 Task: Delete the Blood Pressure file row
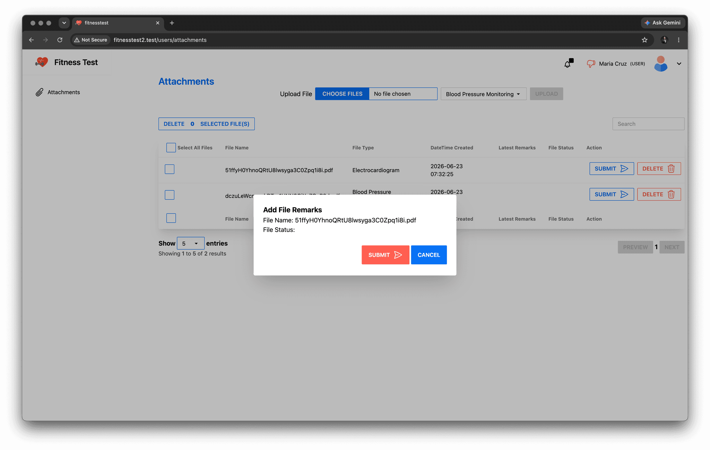tap(659, 194)
